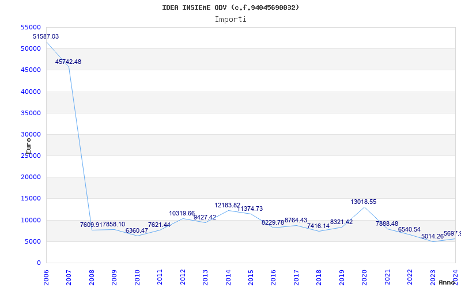The image size is (461, 288).
Task: Click the 0 y-axis tick label
Action: point(39,263)
